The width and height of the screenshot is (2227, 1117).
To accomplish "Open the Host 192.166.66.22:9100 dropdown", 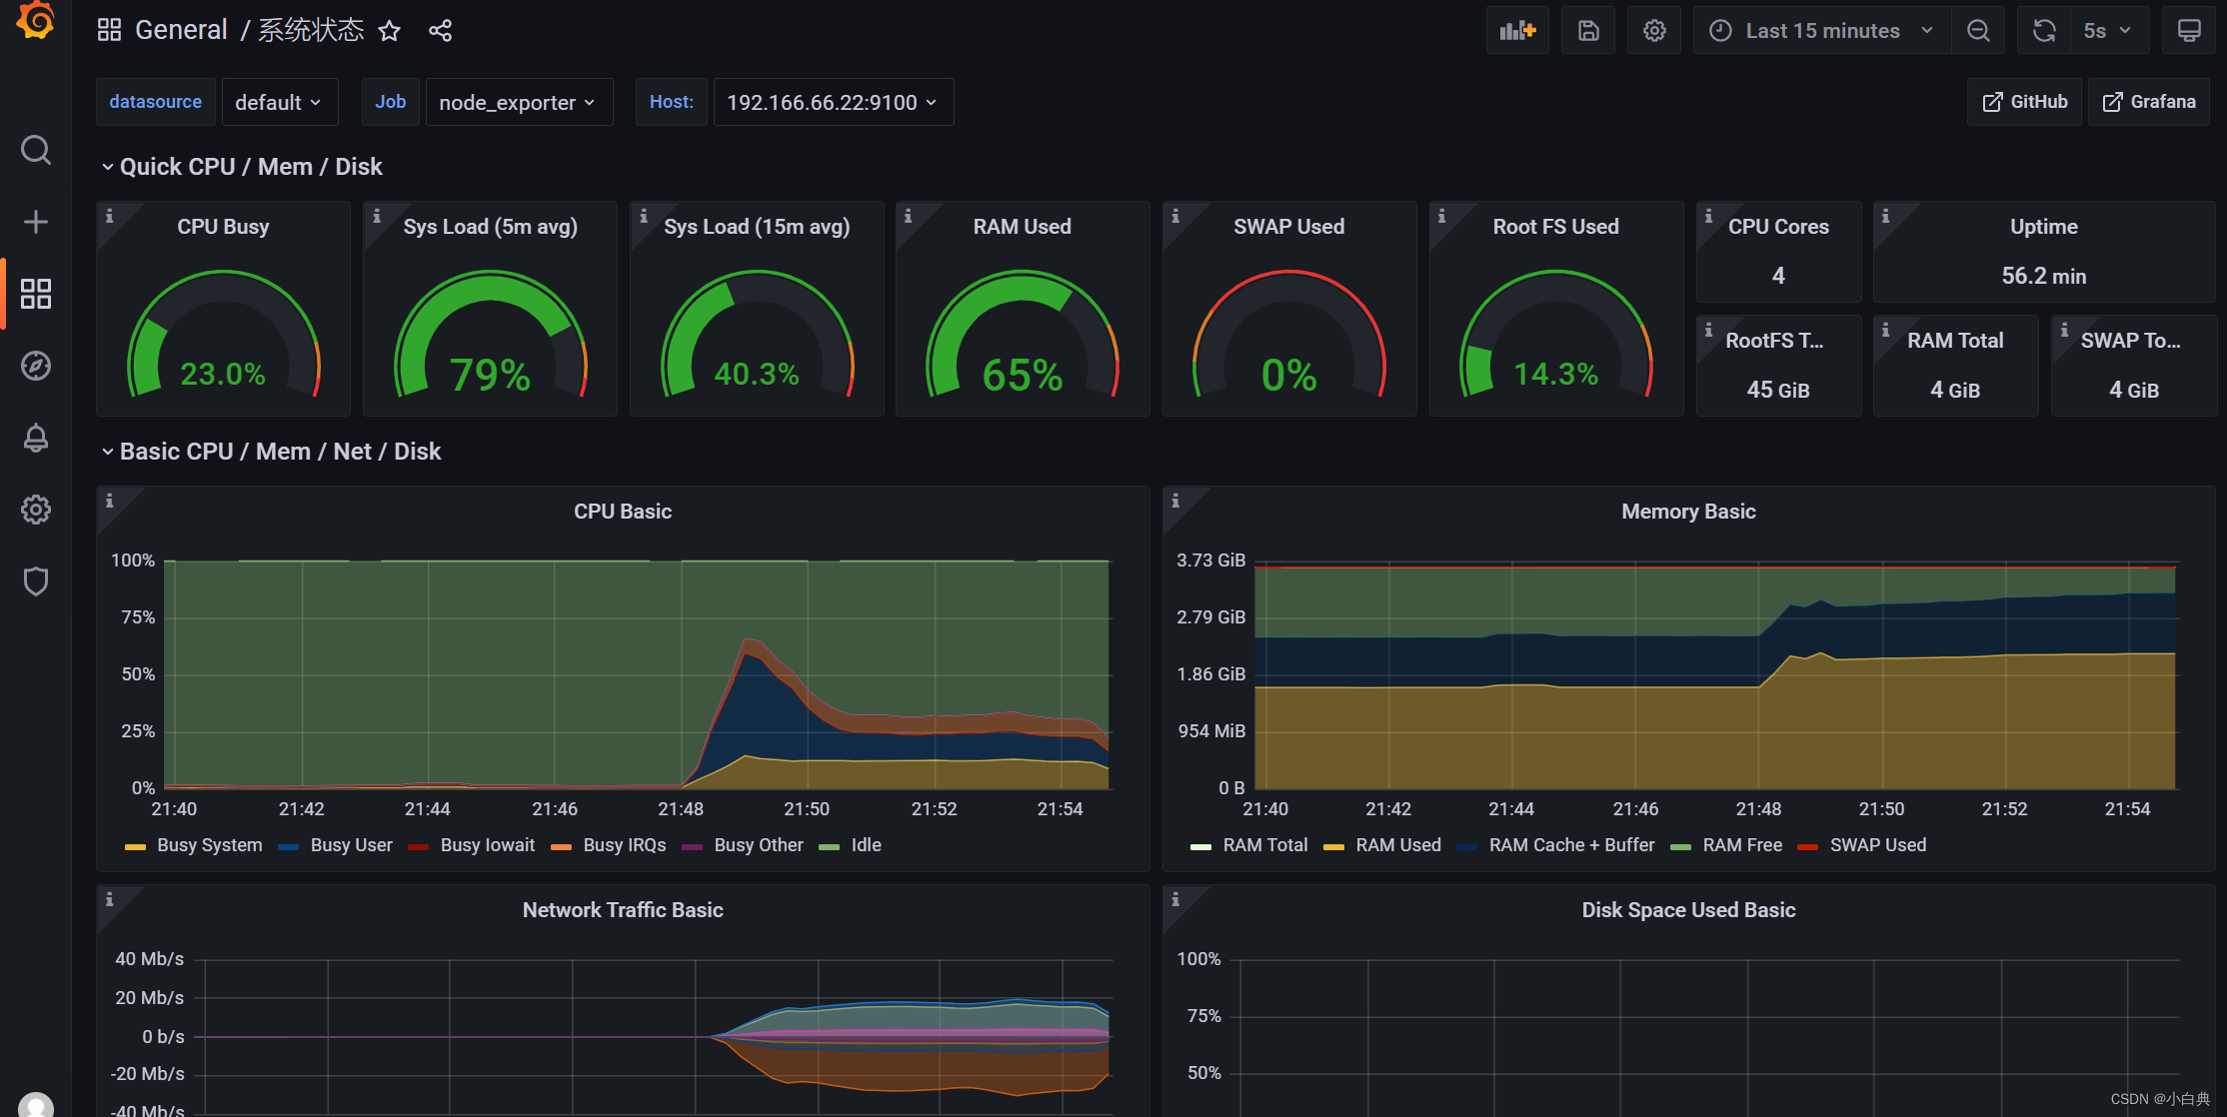I will pos(833,102).
